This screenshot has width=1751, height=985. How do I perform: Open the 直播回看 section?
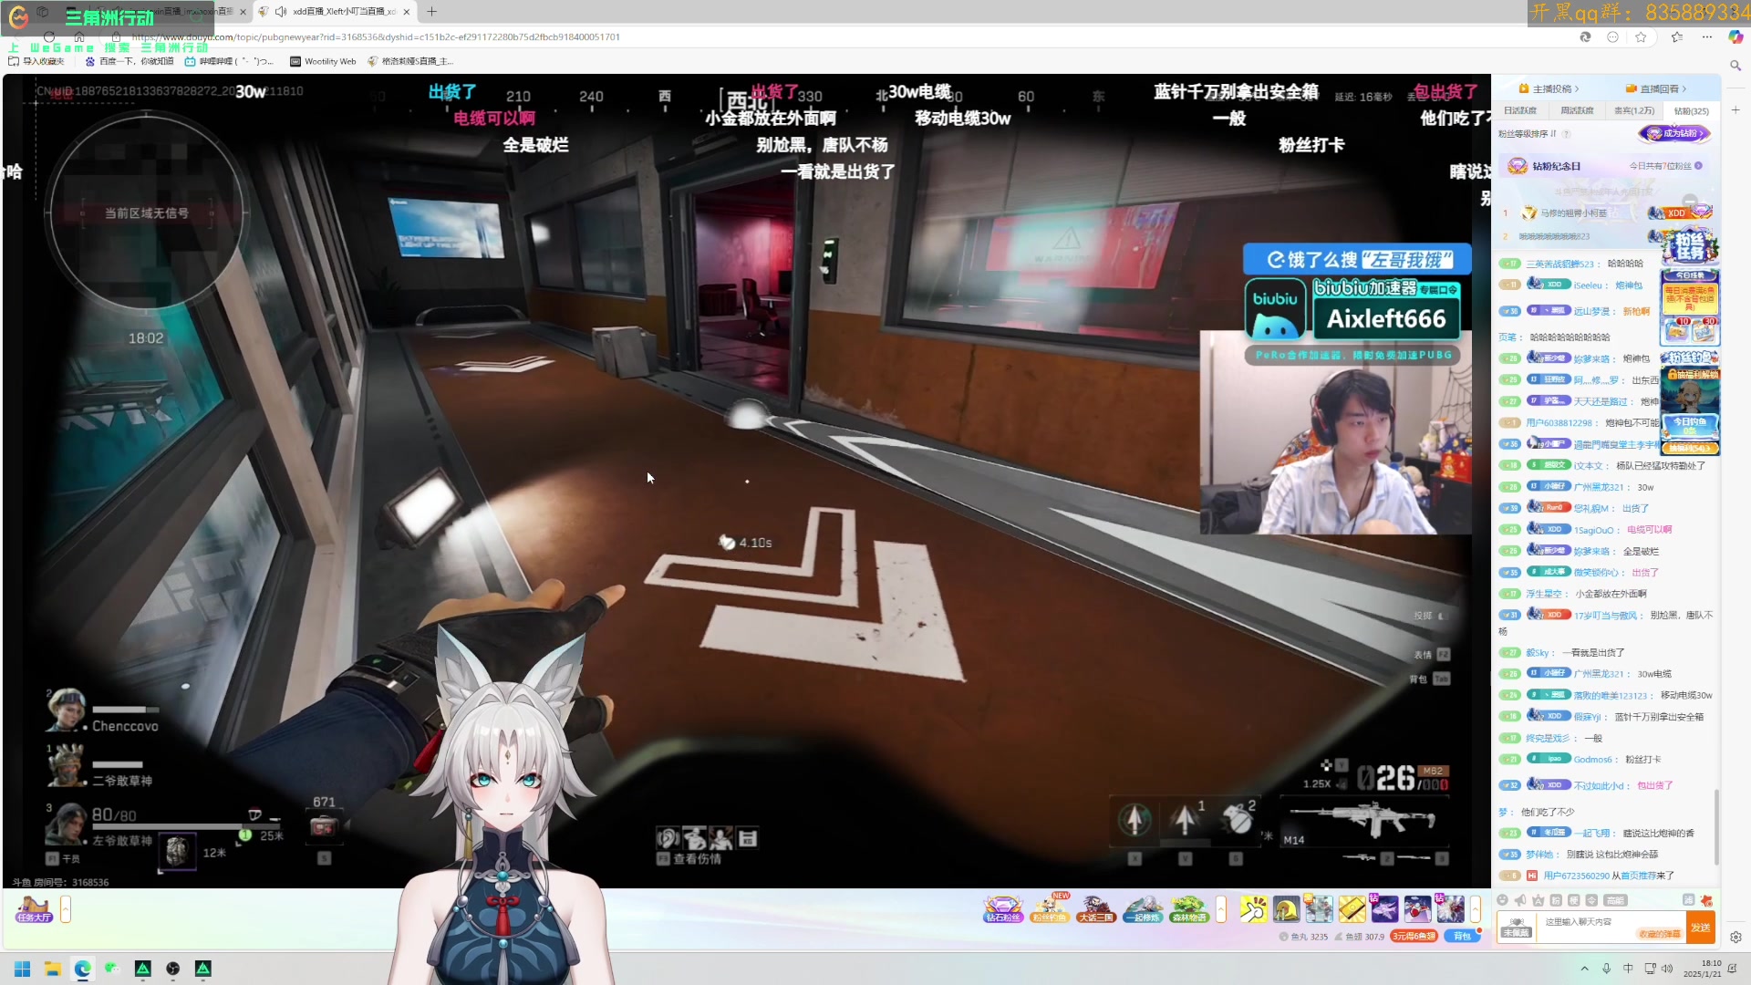pyautogui.click(x=1656, y=88)
